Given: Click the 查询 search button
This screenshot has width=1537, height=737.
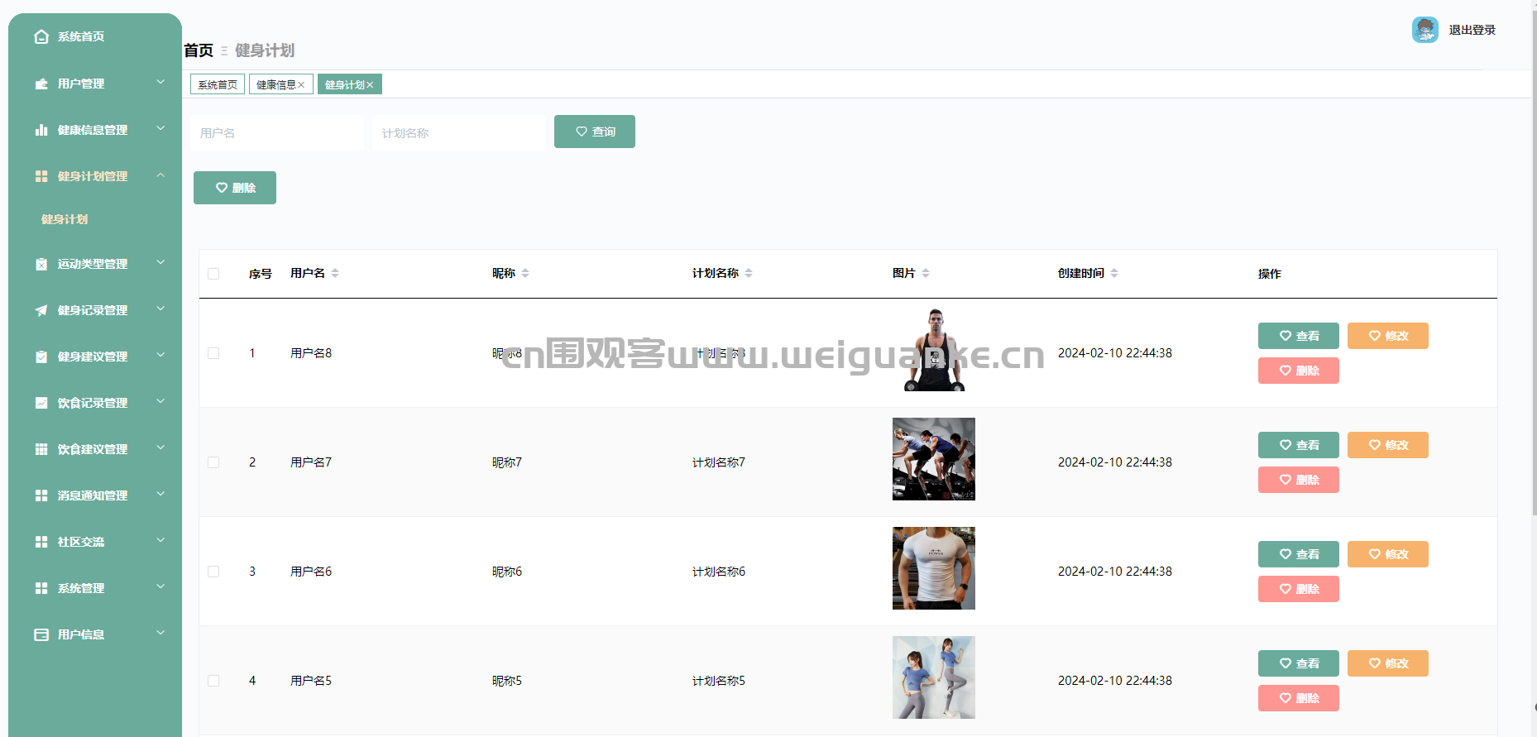Looking at the screenshot, I should 594,132.
